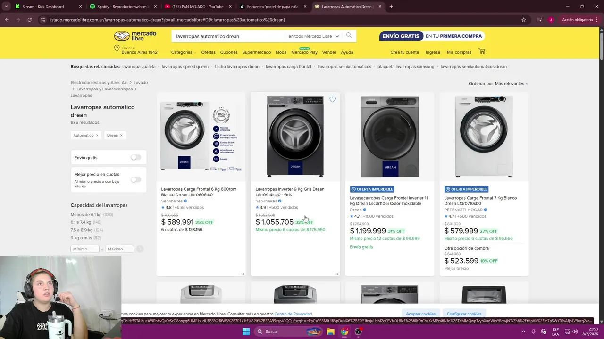
Task: Click related search 'tacho lavarropas drean'
Action: (237, 67)
